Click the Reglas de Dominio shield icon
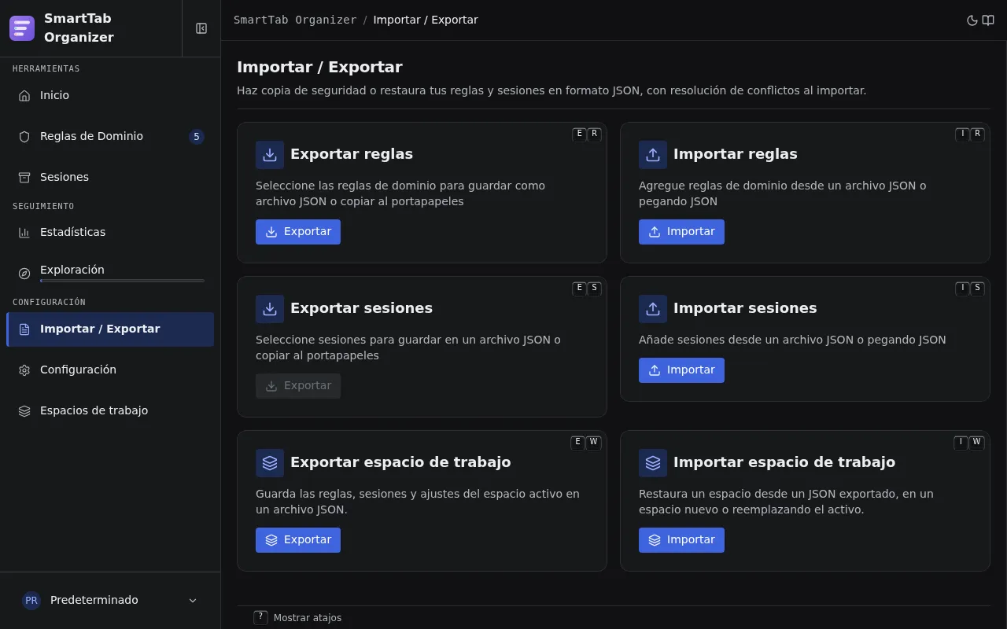This screenshot has width=1007, height=629. (24, 136)
